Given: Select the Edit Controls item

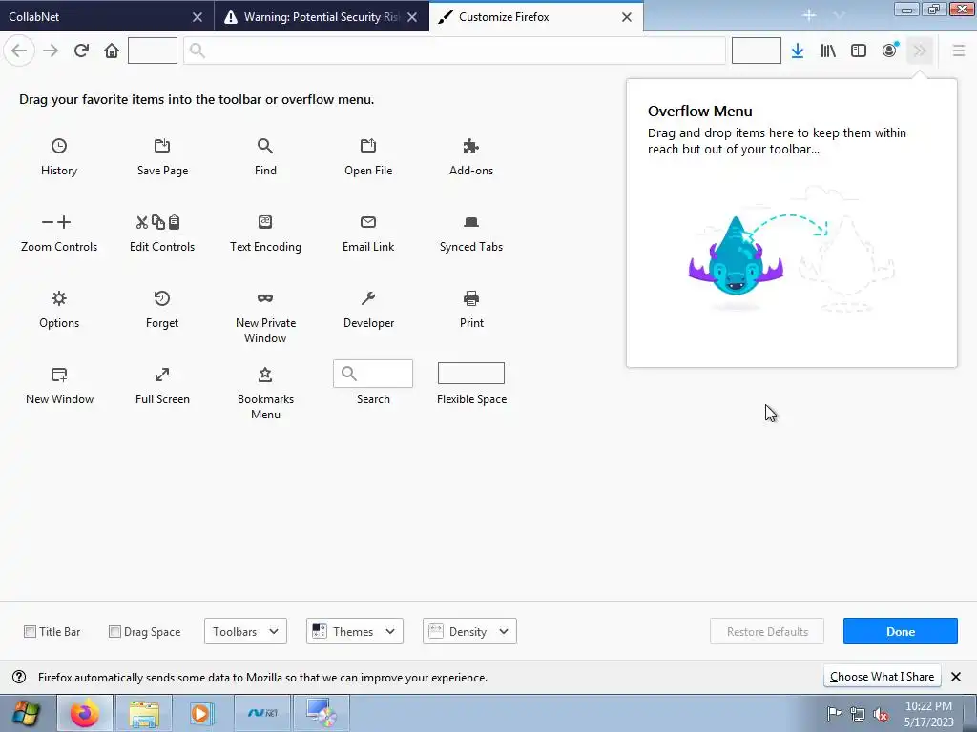Looking at the screenshot, I should [x=162, y=234].
